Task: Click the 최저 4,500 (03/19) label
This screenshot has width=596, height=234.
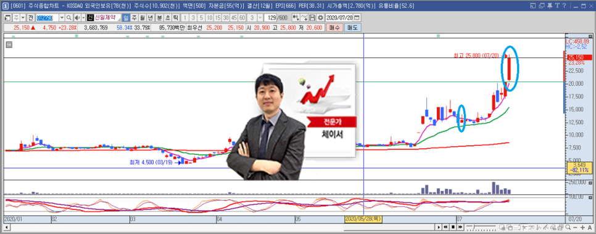Action: pyautogui.click(x=151, y=162)
